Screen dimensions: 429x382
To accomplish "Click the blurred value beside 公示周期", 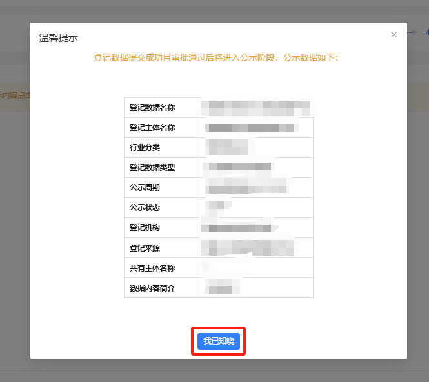I will point(246,188).
